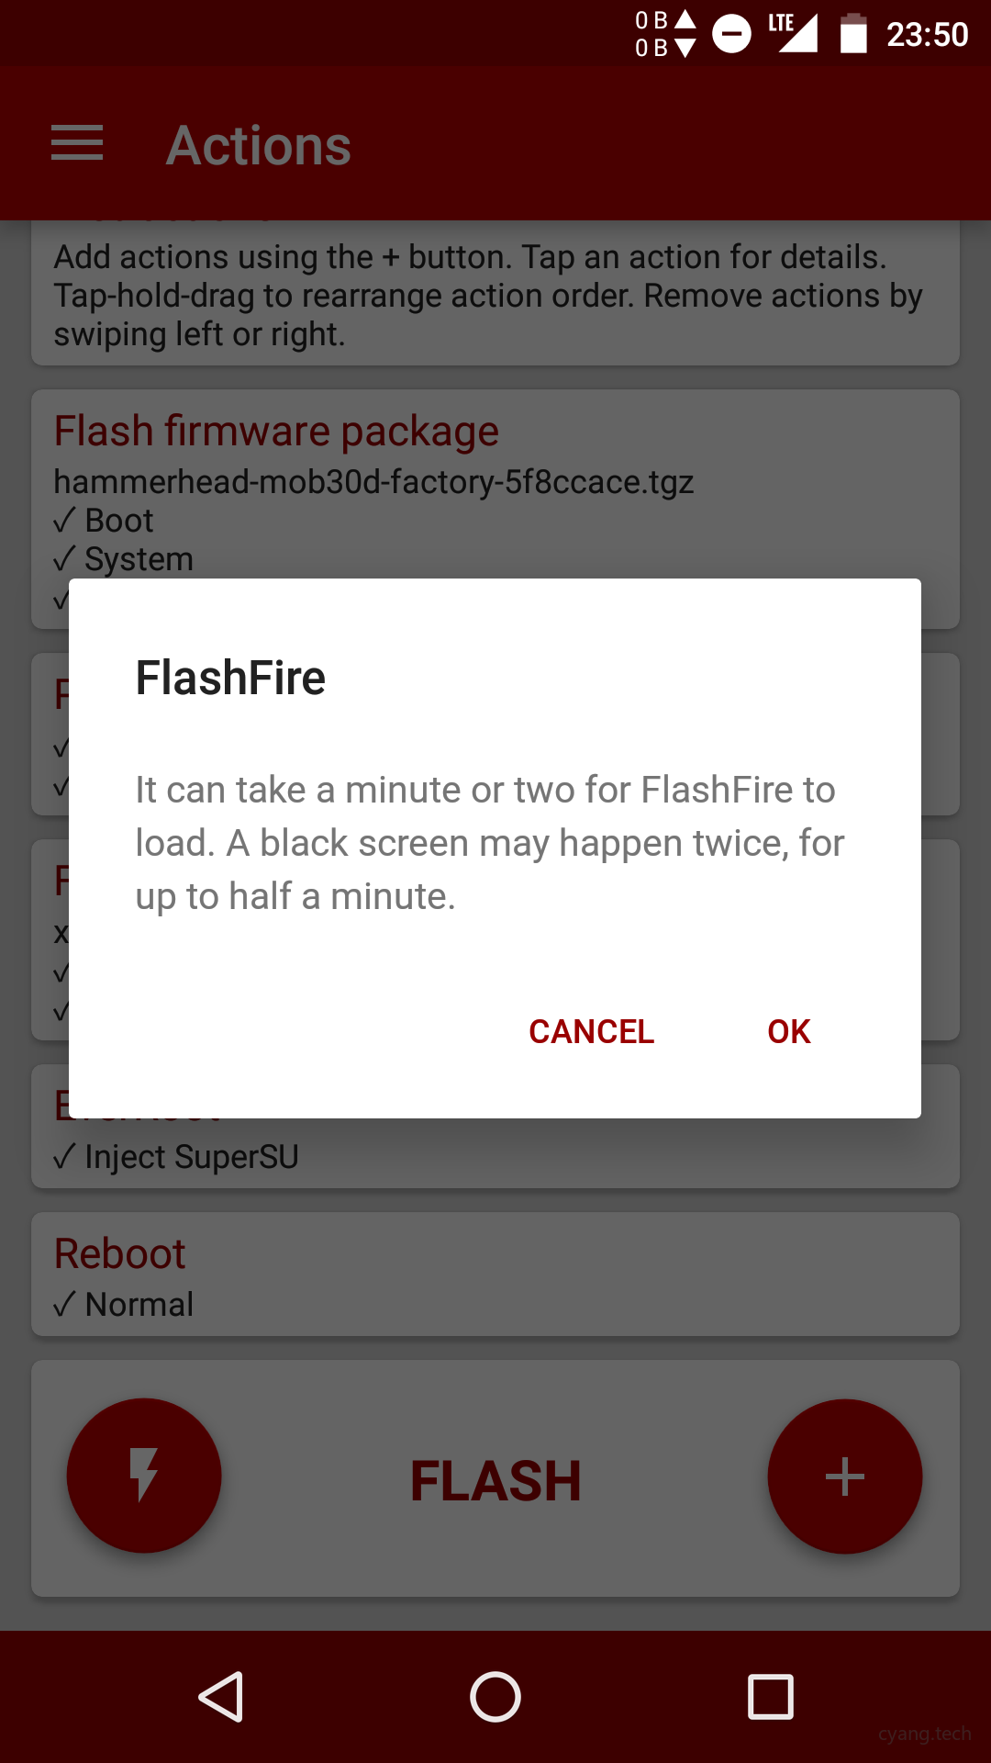991x1763 pixels.
Task: Tap the plus add action button
Action: (x=844, y=1476)
